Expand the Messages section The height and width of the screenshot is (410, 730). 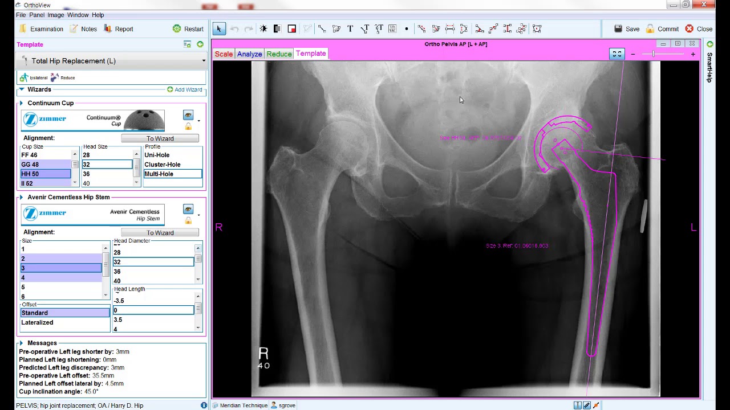21,343
